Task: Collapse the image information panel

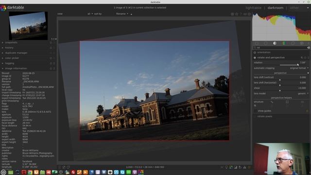Action: tap(2, 69)
